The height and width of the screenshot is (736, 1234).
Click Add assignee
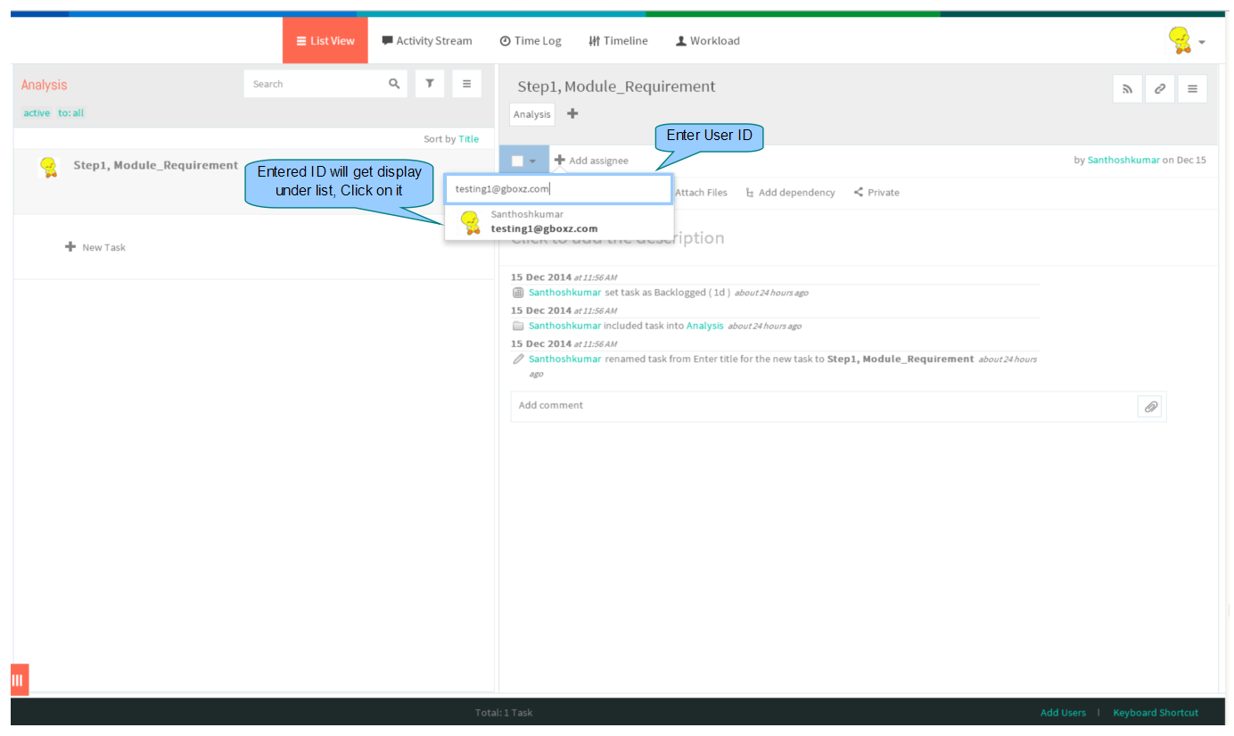(591, 161)
